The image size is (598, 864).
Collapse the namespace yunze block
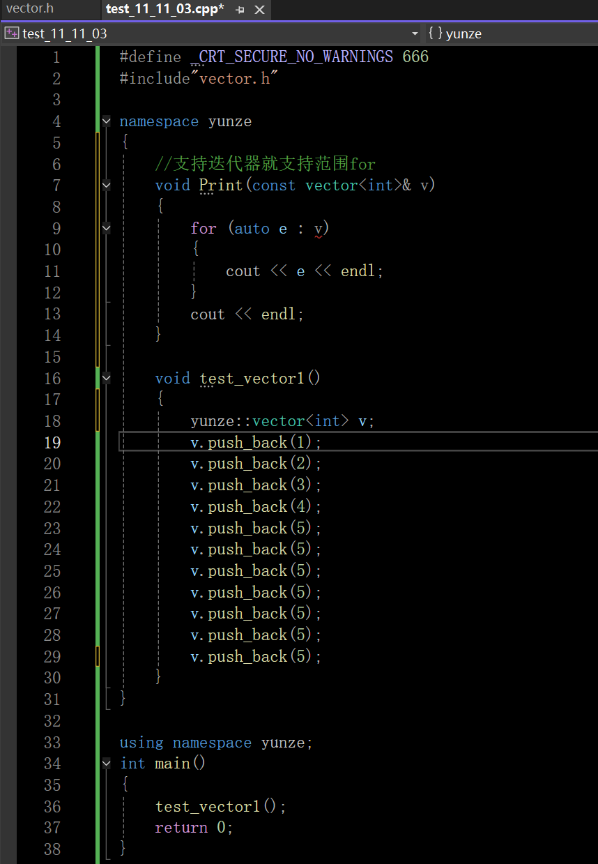pyautogui.click(x=106, y=121)
